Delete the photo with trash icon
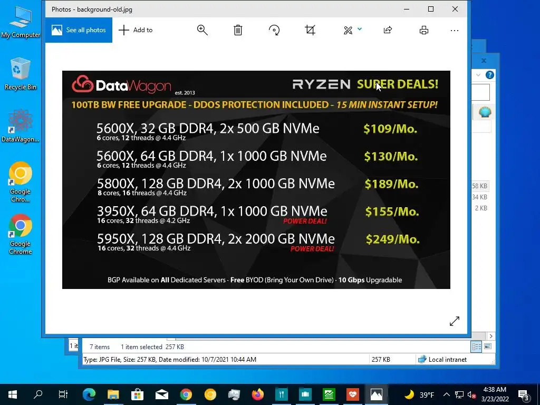 [238, 30]
